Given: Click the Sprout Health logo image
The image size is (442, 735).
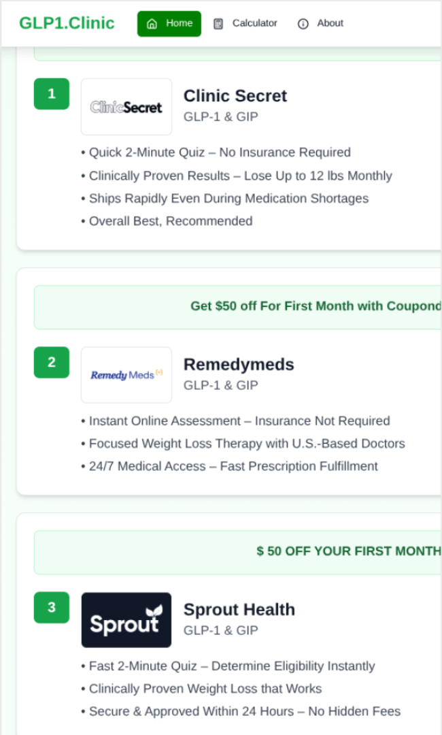Looking at the screenshot, I should [x=126, y=620].
